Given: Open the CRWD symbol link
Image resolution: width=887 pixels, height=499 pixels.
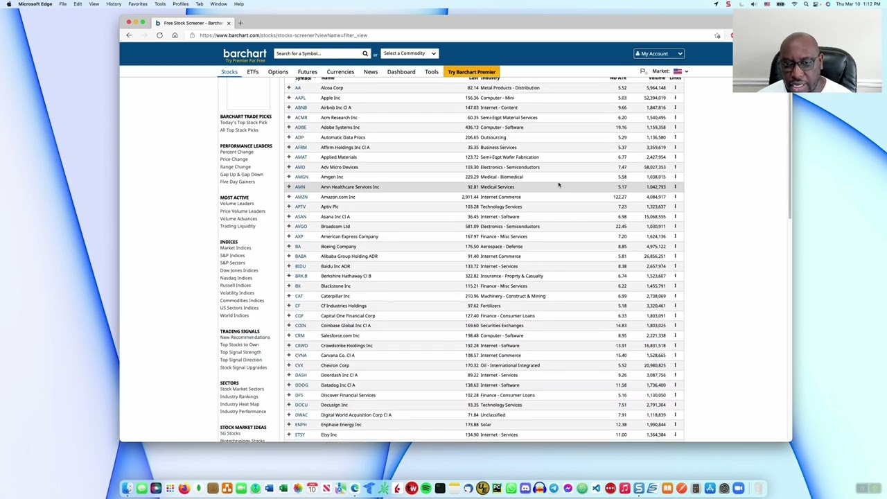Looking at the screenshot, I should coord(301,345).
